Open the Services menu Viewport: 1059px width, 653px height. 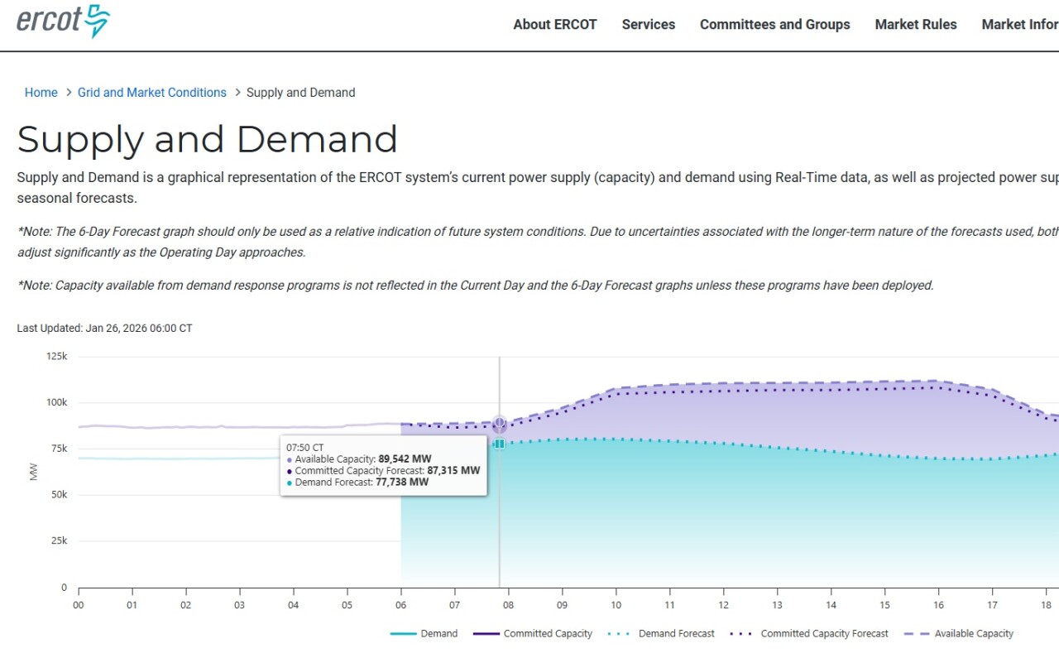[648, 25]
